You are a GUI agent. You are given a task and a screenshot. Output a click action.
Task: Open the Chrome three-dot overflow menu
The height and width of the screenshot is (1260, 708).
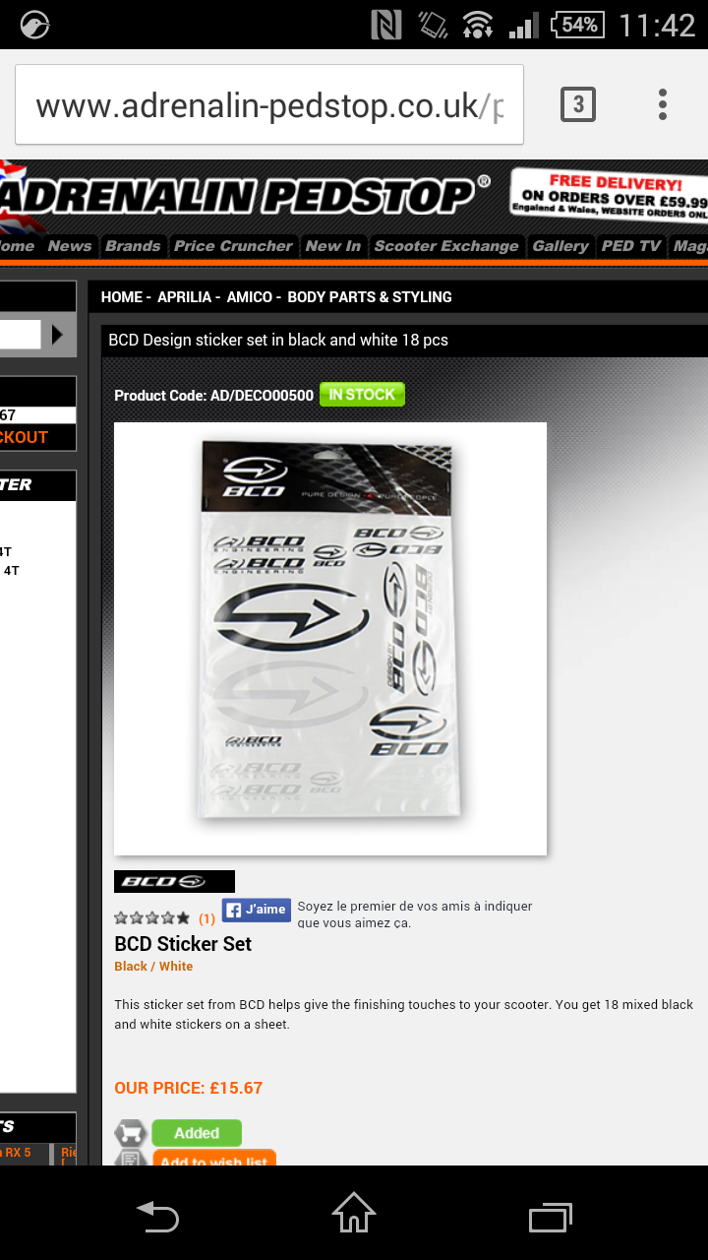(663, 104)
